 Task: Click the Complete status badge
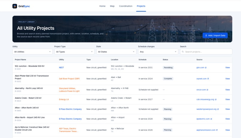pyautogui.click(x=168, y=79)
